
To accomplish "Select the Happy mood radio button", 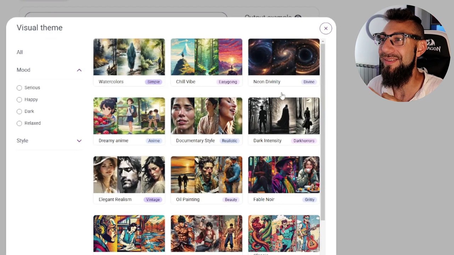I will coord(19,100).
